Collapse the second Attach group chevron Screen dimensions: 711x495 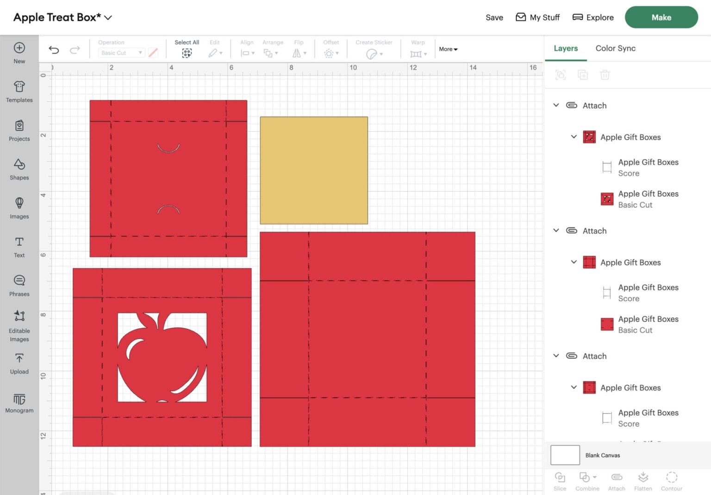[x=556, y=231]
